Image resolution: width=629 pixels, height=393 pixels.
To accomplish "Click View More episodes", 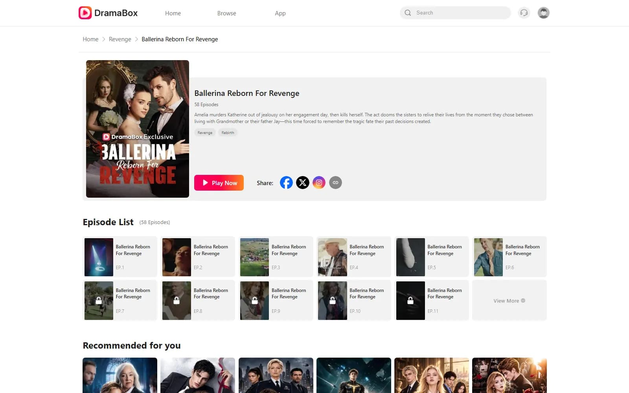I will click(x=509, y=301).
